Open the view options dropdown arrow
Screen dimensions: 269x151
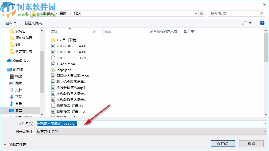click(250, 23)
